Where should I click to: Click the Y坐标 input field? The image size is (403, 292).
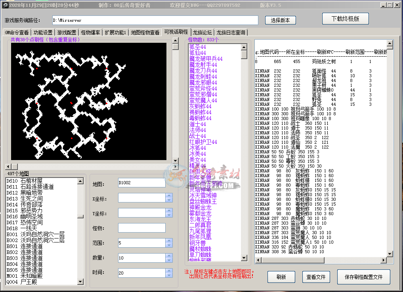coord(141,213)
